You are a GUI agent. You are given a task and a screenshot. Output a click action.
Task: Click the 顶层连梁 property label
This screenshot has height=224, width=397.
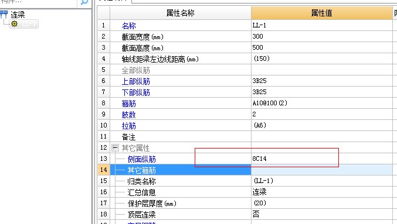pos(141,215)
